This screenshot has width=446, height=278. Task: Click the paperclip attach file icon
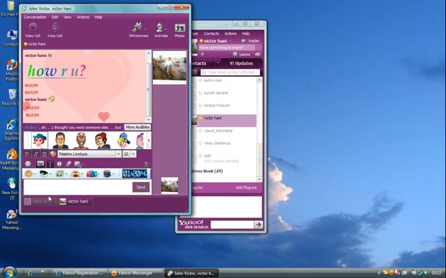tap(68, 164)
